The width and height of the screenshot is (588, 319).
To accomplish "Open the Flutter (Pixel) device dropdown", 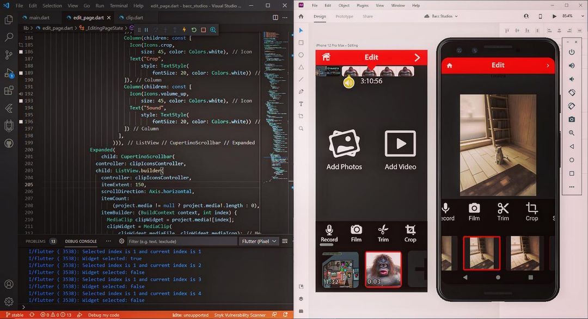I will pyautogui.click(x=259, y=241).
